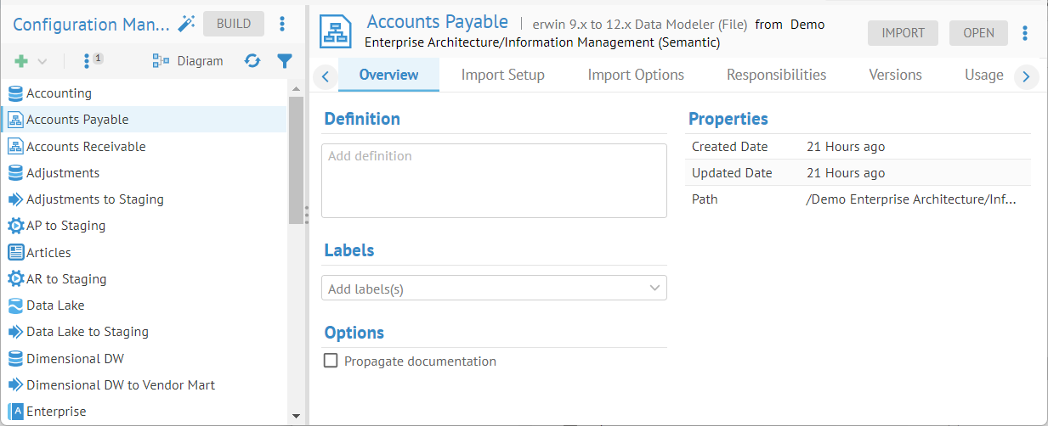The image size is (1048, 426).
Task: Click the green plus add icon
Action: click(x=22, y=61)
